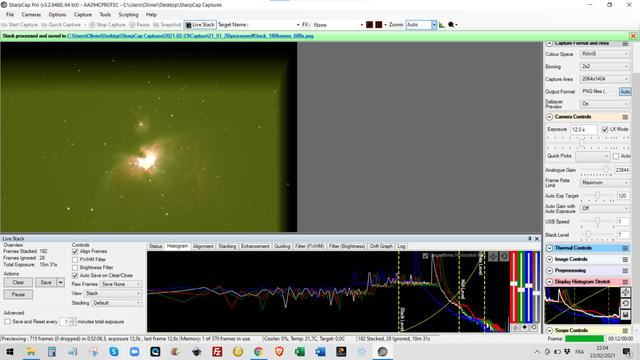Click the Live Stack toolbar button
Image resolution: width=640 pixels, height=360 pixels.
pos(200,25)
